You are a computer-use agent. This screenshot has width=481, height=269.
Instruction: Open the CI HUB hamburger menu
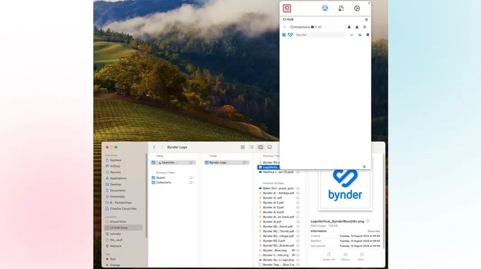click(x=366, y=20)
